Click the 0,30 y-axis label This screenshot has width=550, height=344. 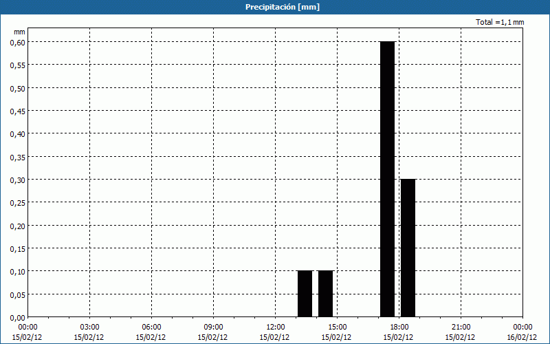pos(18,180)
